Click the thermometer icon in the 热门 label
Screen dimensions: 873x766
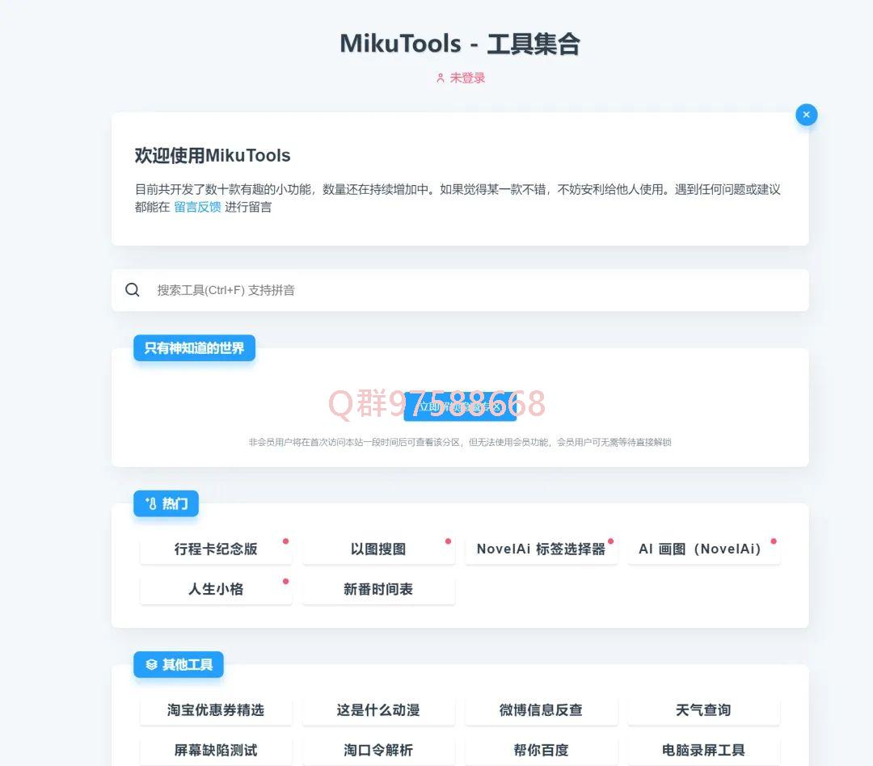(151, 504)
